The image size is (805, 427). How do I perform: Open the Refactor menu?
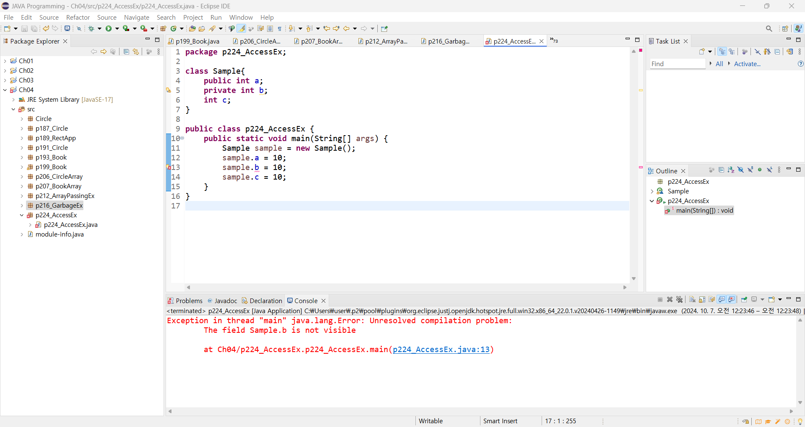(78, 17)
